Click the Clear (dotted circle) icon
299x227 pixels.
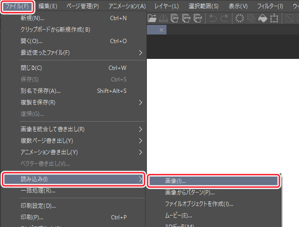[x=239, y=18]
